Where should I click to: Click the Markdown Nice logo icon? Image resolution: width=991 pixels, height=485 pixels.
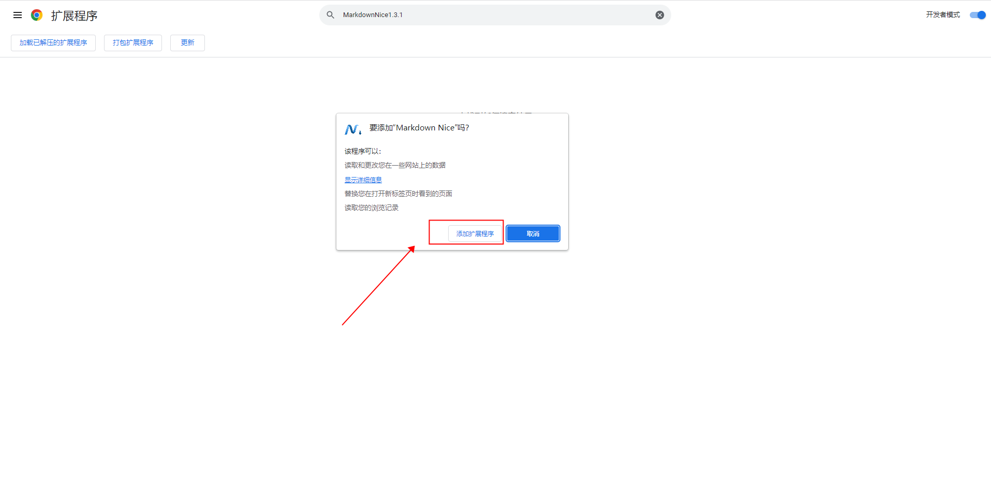click(x=353, y=129)
